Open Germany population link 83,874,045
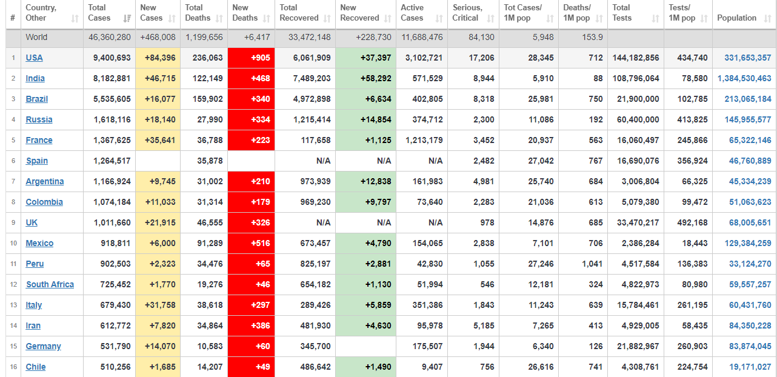Viewport: 777px width, 377px height. click(750, 346)
